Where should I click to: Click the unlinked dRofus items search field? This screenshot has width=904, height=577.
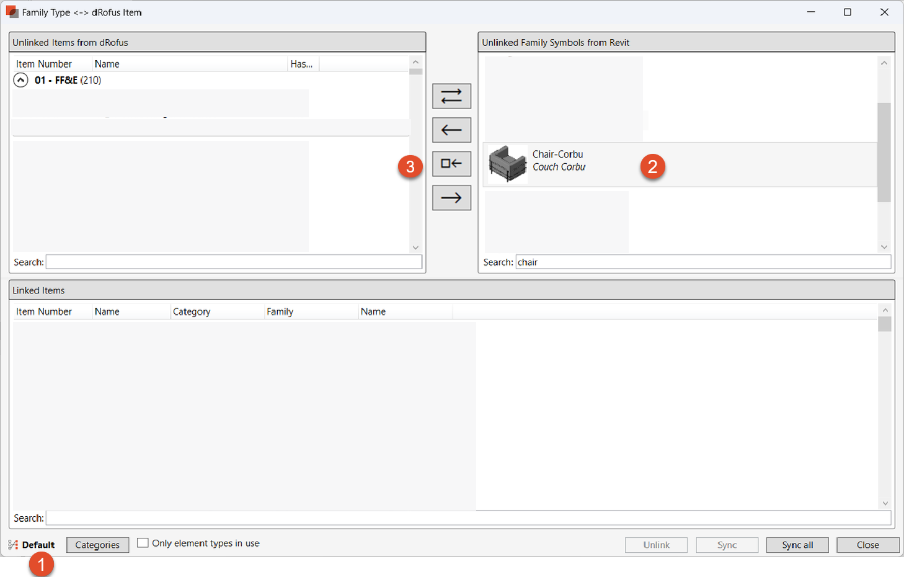point(233,262)
